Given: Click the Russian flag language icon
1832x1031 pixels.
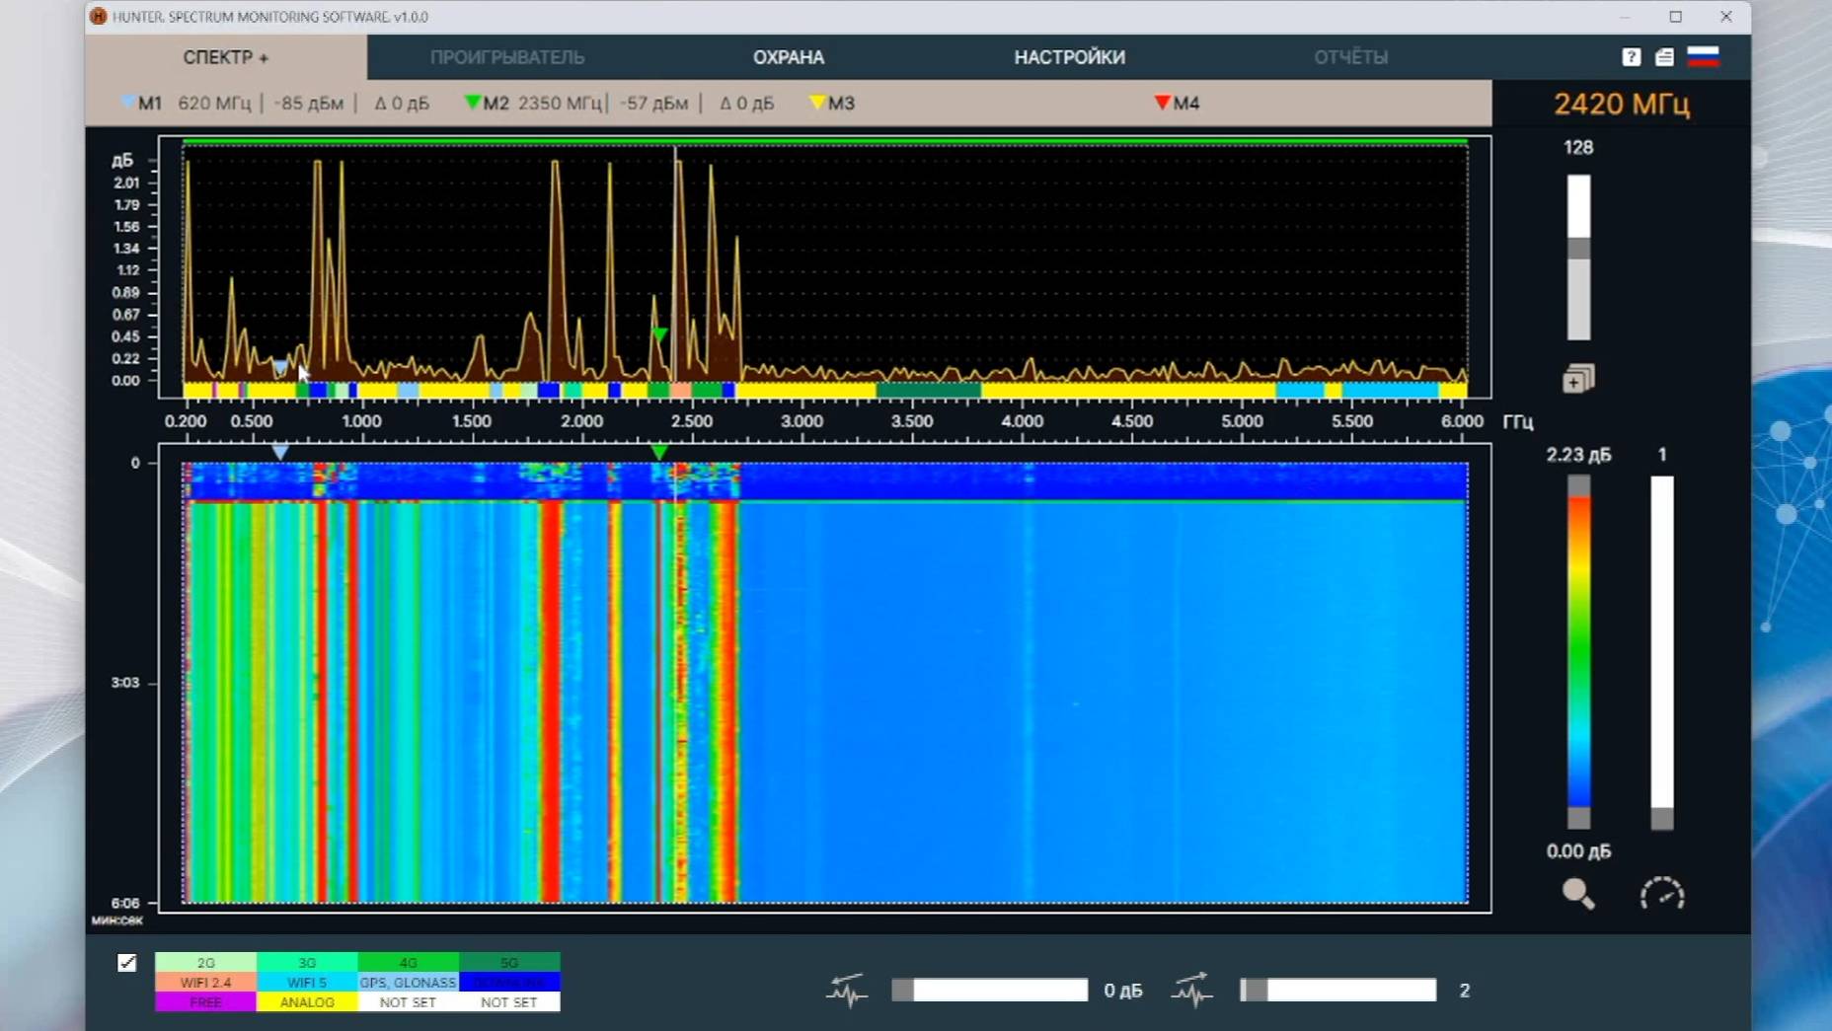Looking at the screenshot, I should [x=1703, y=56].
